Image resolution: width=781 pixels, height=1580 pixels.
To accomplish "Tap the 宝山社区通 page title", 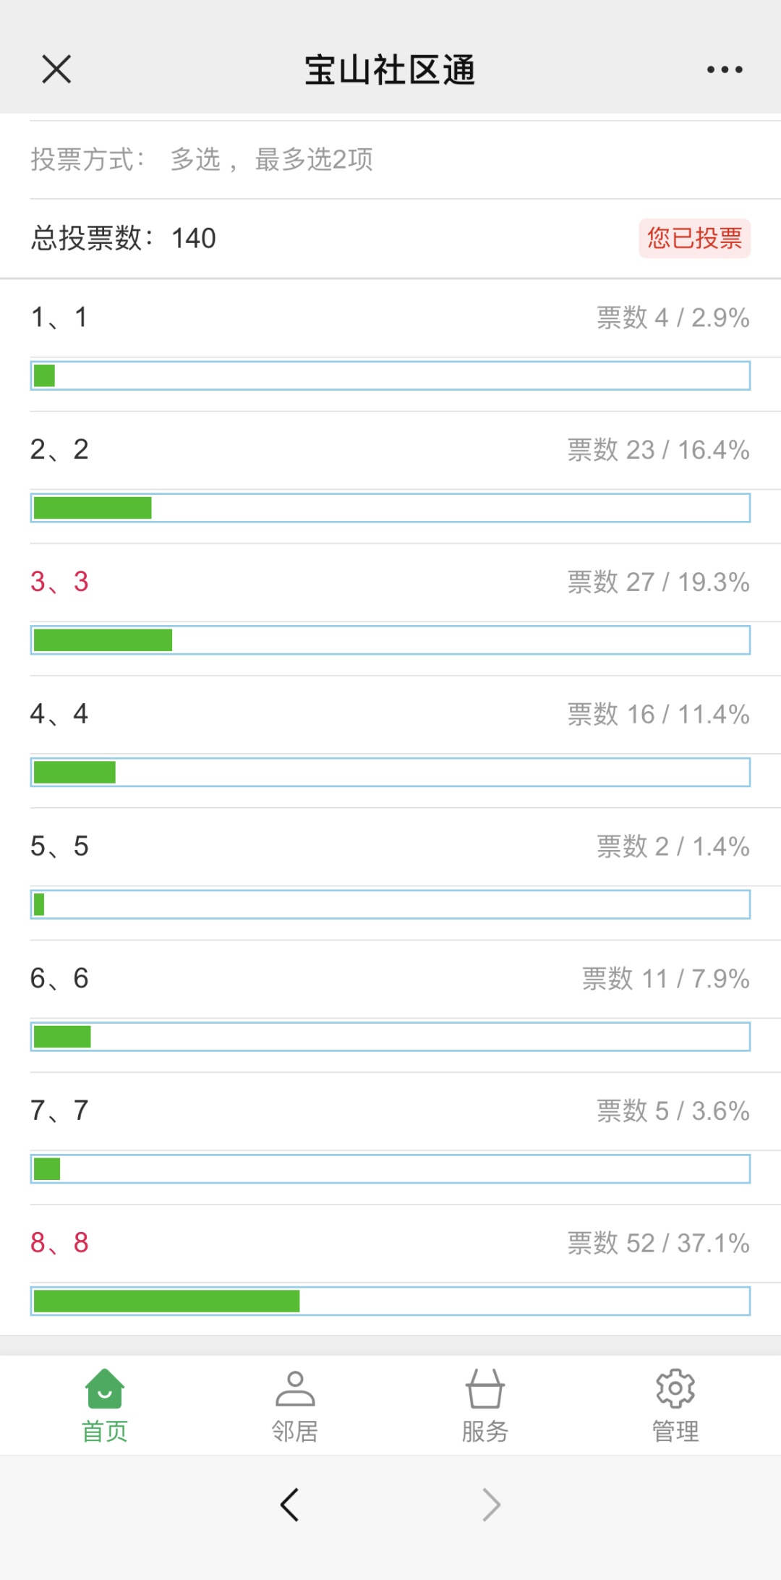I will pos(390,69).
